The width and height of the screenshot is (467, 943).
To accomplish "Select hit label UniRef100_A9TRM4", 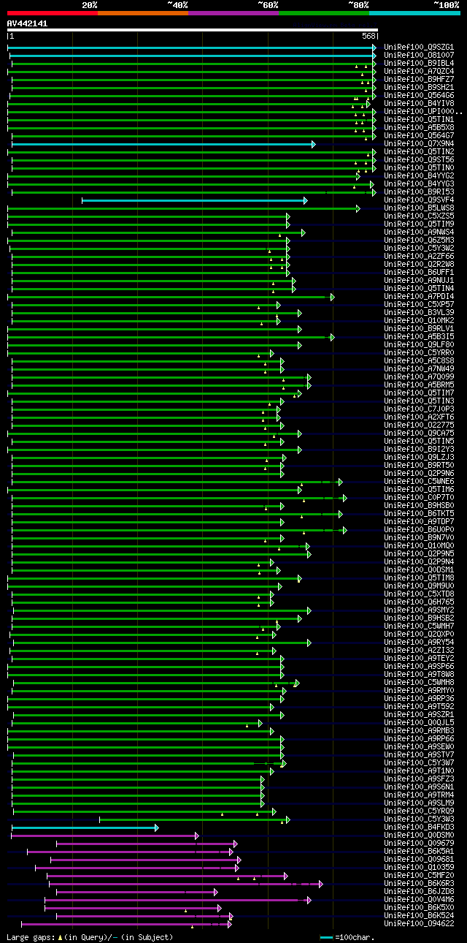I will tap(419, 795).
